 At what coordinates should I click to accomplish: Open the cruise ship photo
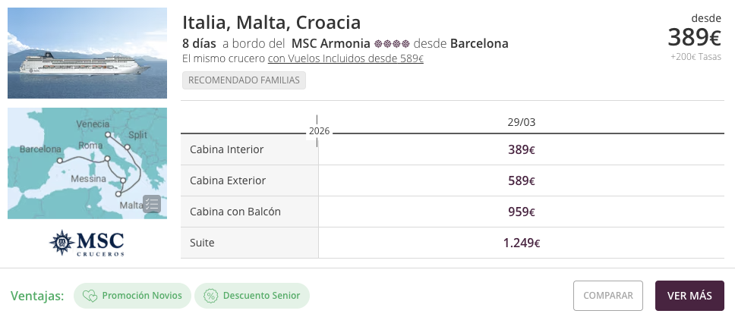click(87, 53)
